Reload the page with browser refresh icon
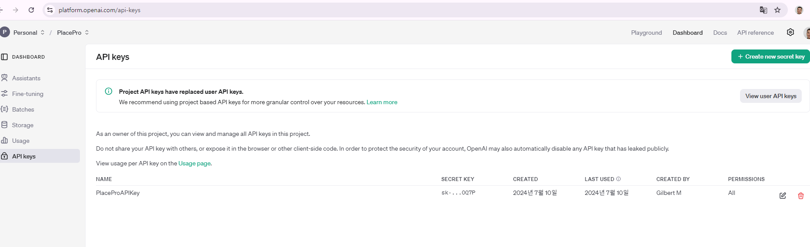810x247 pixels. [31, 10]
